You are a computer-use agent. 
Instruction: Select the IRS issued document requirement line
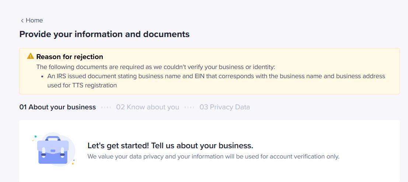tap(216, 80)
